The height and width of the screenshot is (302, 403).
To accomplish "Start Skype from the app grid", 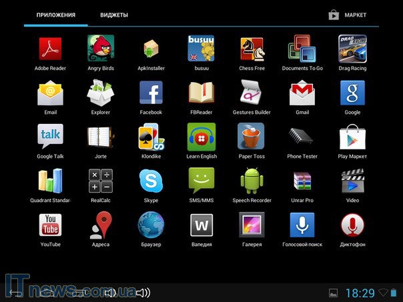I will (151, 181).
